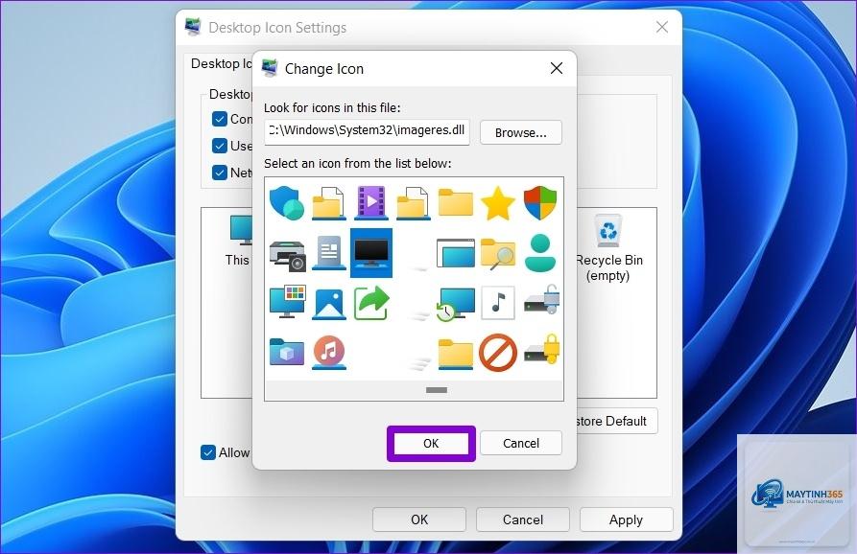
Task: Click the icon file path field
Action: (367, 132)
